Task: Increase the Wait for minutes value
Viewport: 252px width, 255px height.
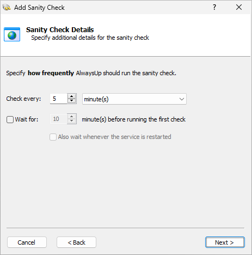Action: click(x=72, y=117)
